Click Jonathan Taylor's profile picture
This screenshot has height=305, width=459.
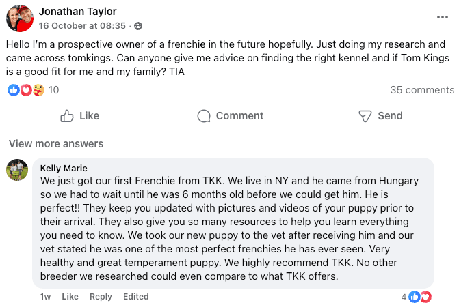(20, 18)
